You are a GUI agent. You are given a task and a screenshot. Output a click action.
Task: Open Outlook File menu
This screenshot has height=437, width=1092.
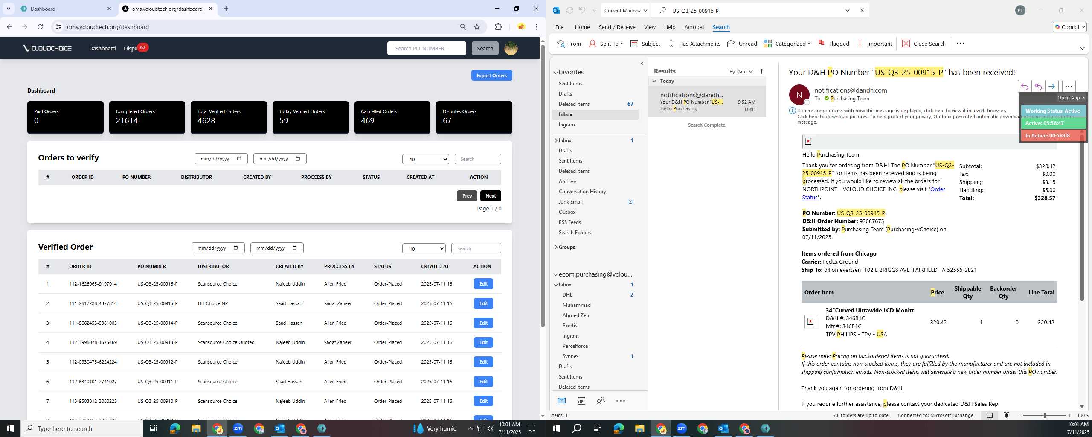pos(559,27)
